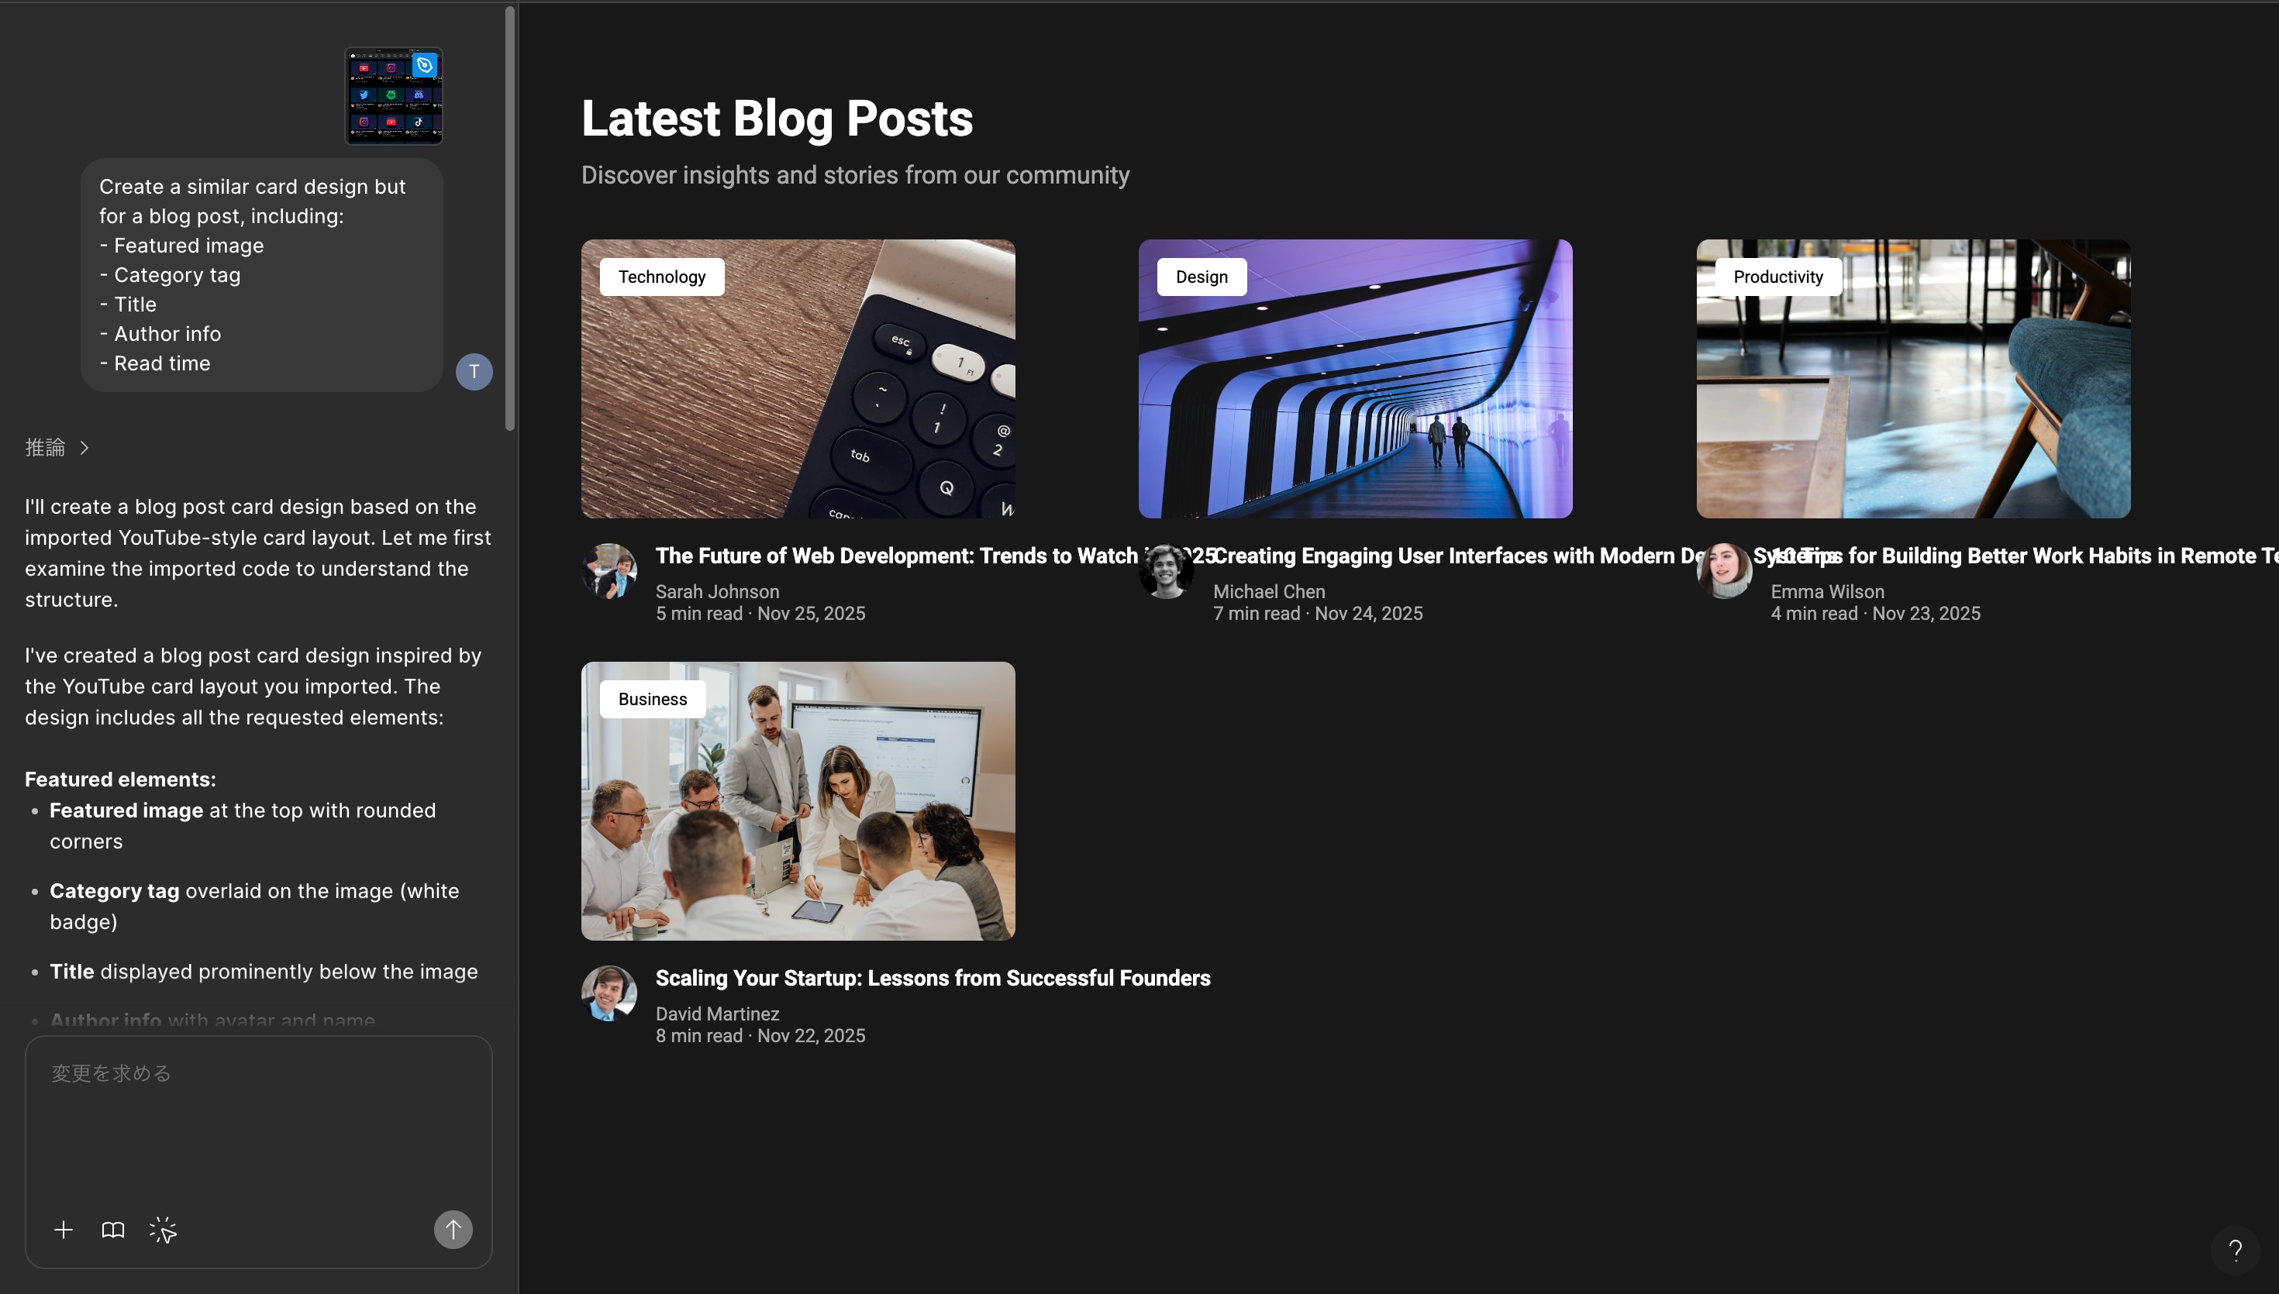
Task: Open the book library icon in chat input
Action: [113, 1230]
